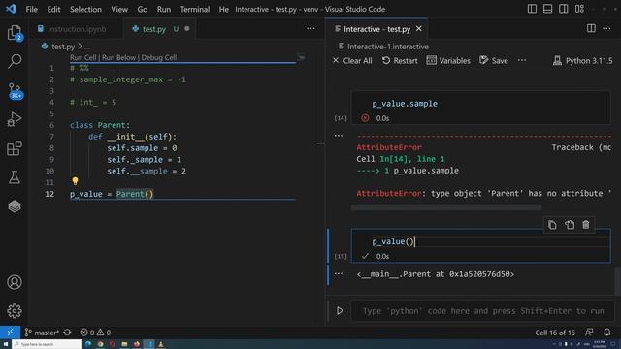Screen dimensions: 621x349
Task: Click the In[14], line 1 traceback link
Action: pyautogui.click(x=411, y=159)
